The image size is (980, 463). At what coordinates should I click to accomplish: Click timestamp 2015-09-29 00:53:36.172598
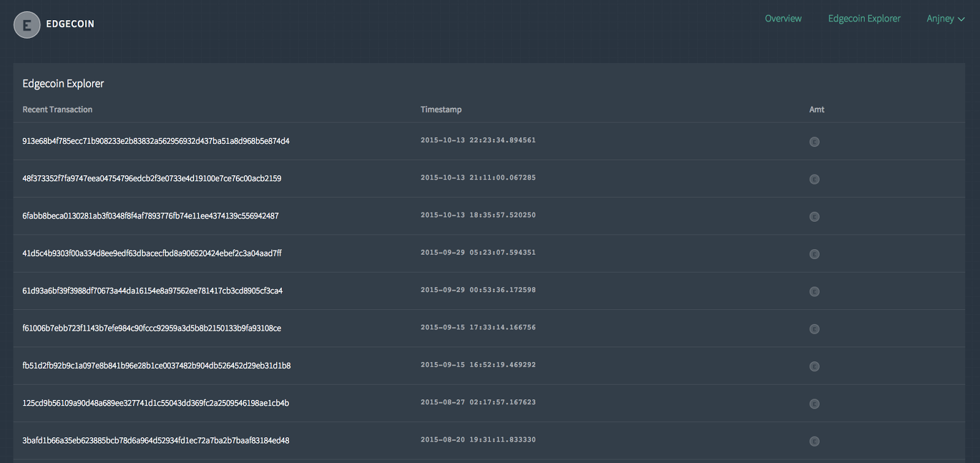tap(478, 290)
